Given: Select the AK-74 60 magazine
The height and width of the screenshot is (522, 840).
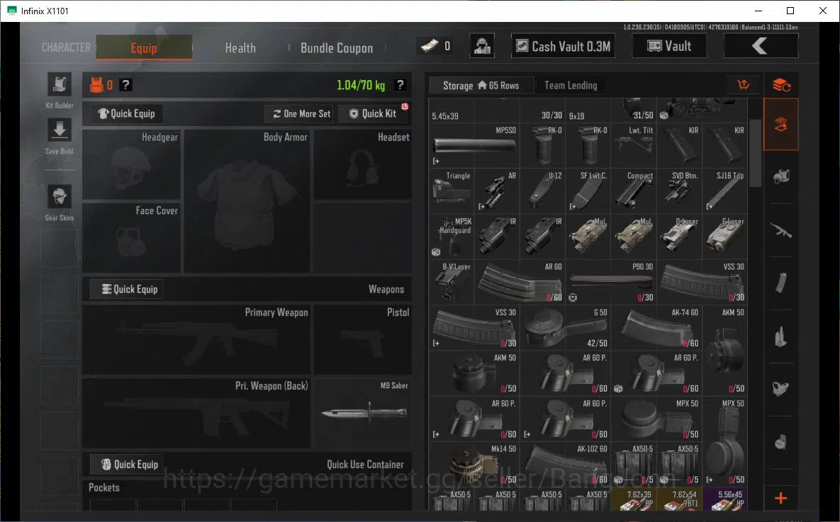Looking at the screenshot, I should (656, 327).
